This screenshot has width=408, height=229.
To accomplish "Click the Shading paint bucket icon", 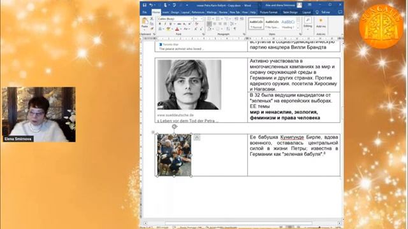I will (210, 29).
